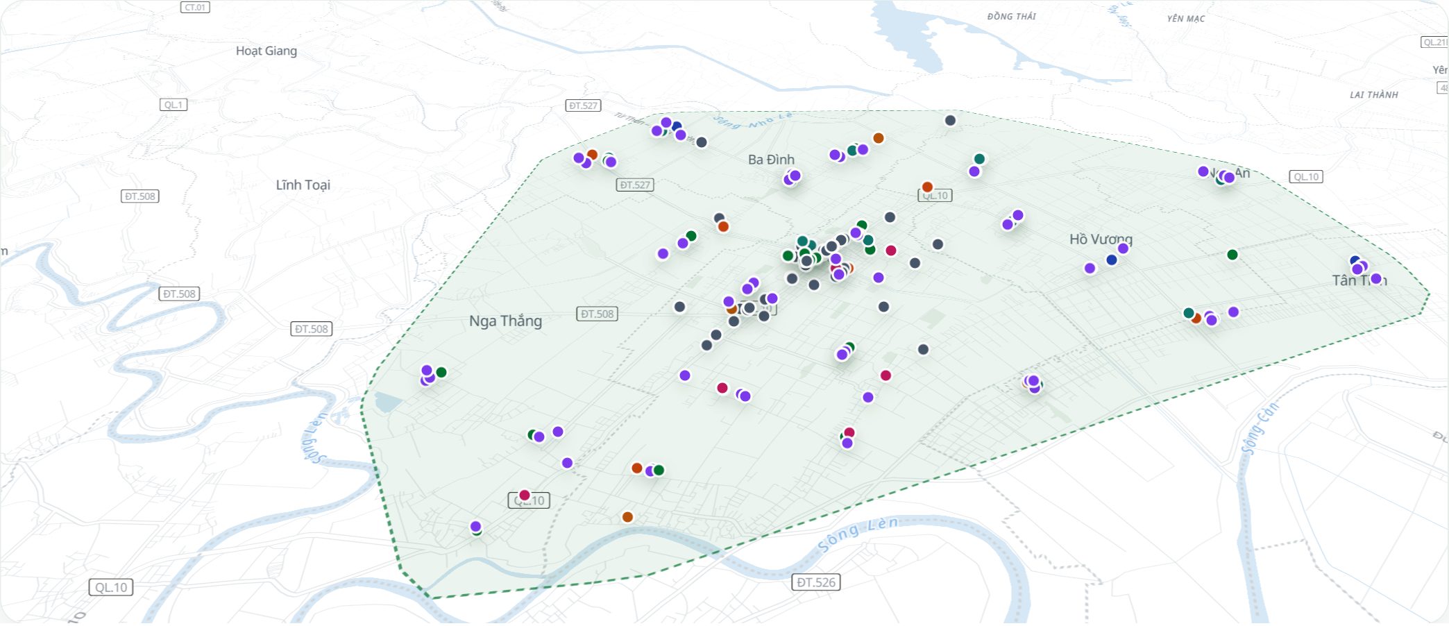Click the CT.01 road shield

click(x=195, y=7)
